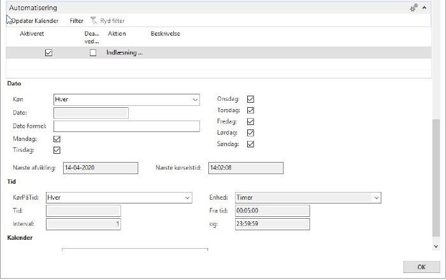Viewport: 446px width, 280px height.
Task: Select the Indlæsning action row
Action: [124, 53]
